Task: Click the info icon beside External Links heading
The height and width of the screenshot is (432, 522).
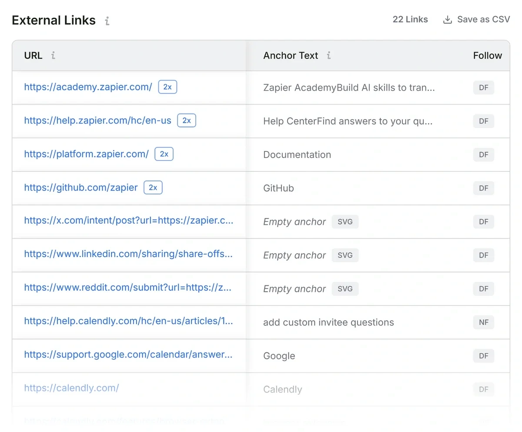Action: tap(107, 20)
